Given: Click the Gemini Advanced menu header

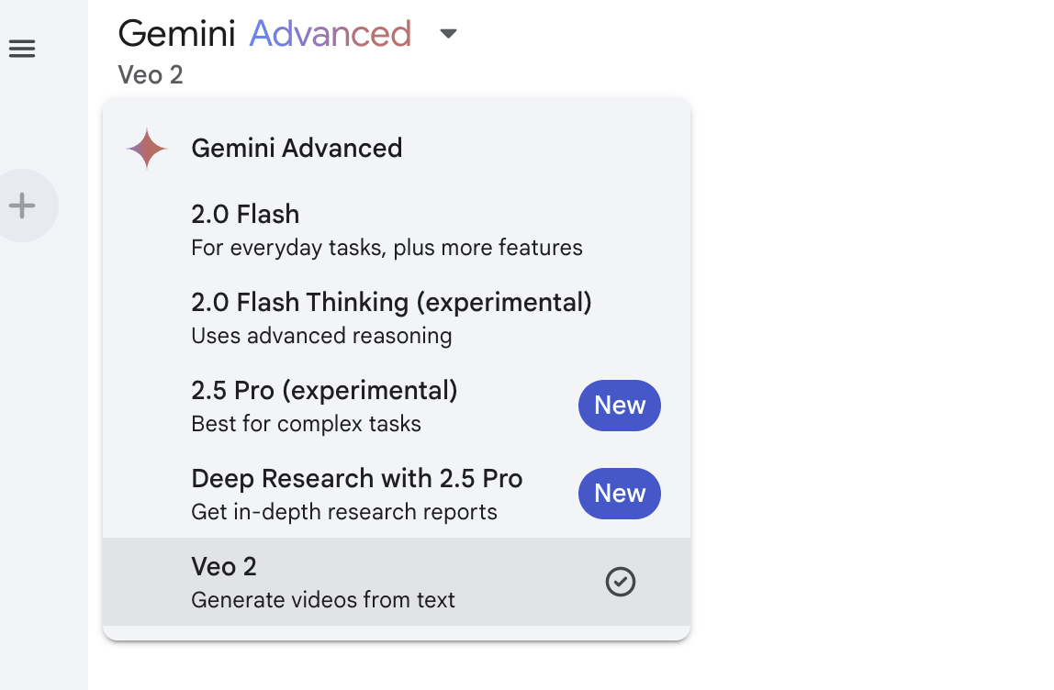Looking at the screenshot, I should [297, 149].
